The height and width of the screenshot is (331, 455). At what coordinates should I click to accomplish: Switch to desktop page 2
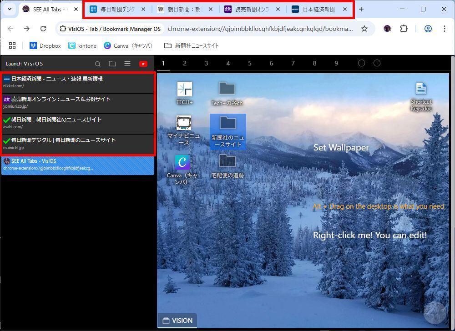(185, 63)
